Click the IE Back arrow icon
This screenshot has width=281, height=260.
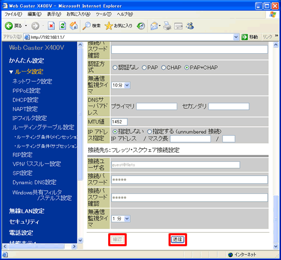[x=9, y=26]
